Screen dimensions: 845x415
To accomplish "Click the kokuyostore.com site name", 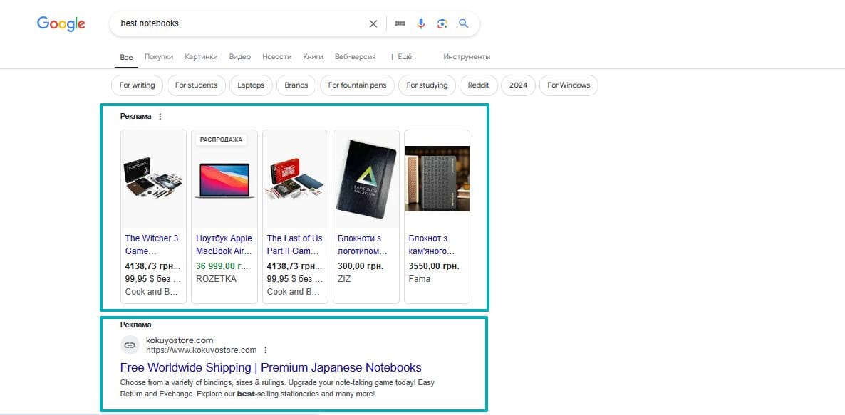I will tap(180, 340).
